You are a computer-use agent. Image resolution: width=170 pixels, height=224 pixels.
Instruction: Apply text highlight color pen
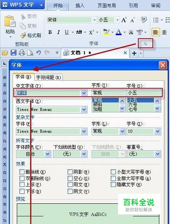click(x=106, y=32)
